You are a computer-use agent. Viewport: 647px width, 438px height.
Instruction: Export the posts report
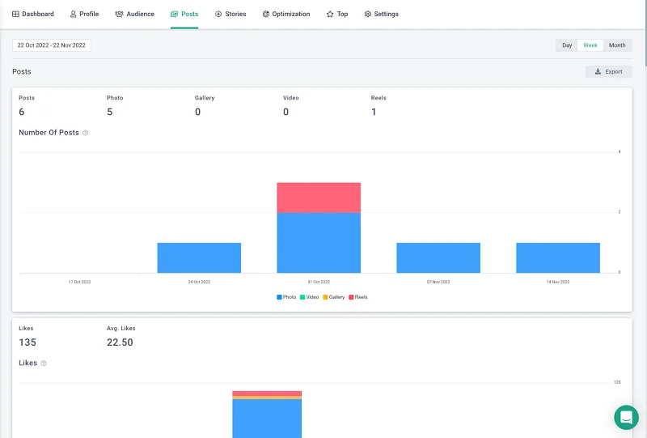608,72
